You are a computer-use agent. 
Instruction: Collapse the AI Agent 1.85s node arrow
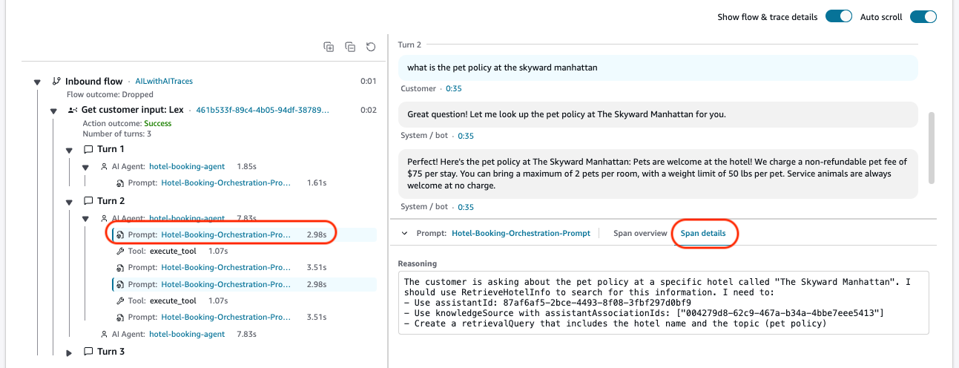point(86,168)
